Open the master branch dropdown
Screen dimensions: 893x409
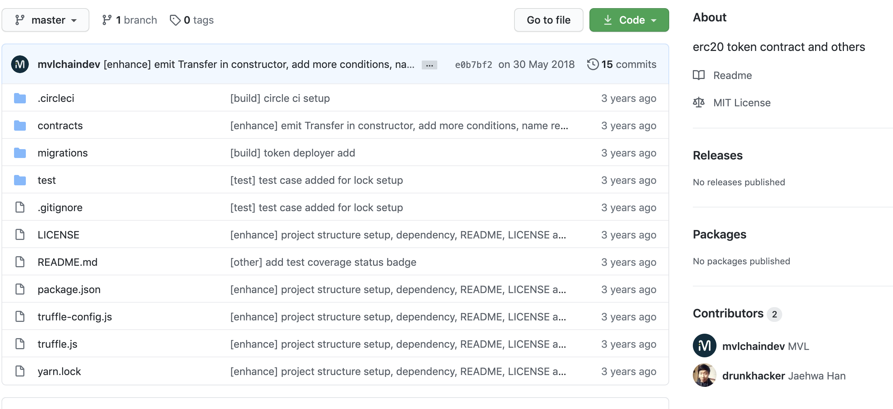[x=45, y=20]
